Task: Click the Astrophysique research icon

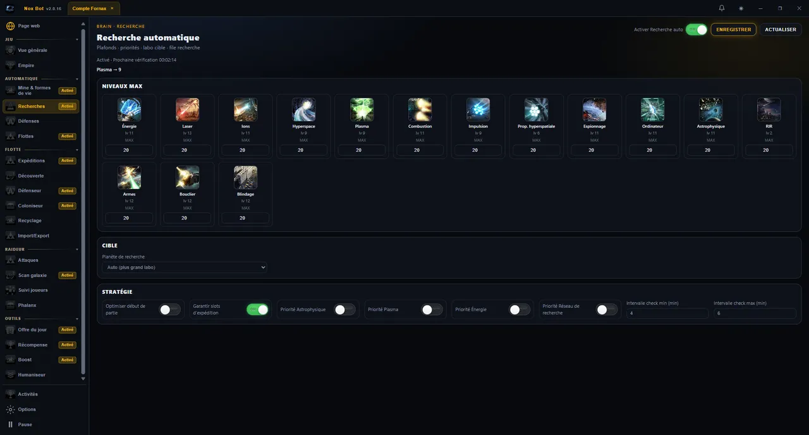Action: pyautogui.click(x=710, y=109)
